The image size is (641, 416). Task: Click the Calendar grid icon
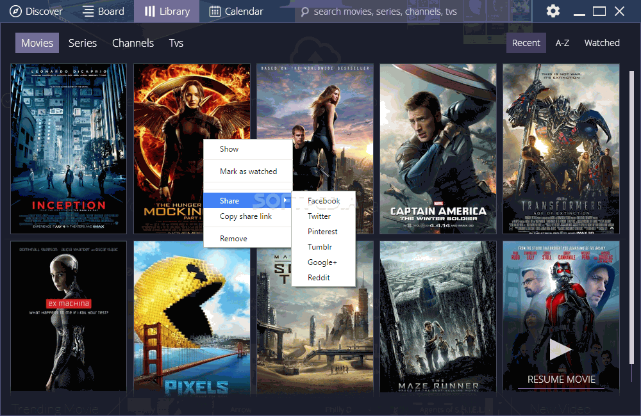[215, 11]
